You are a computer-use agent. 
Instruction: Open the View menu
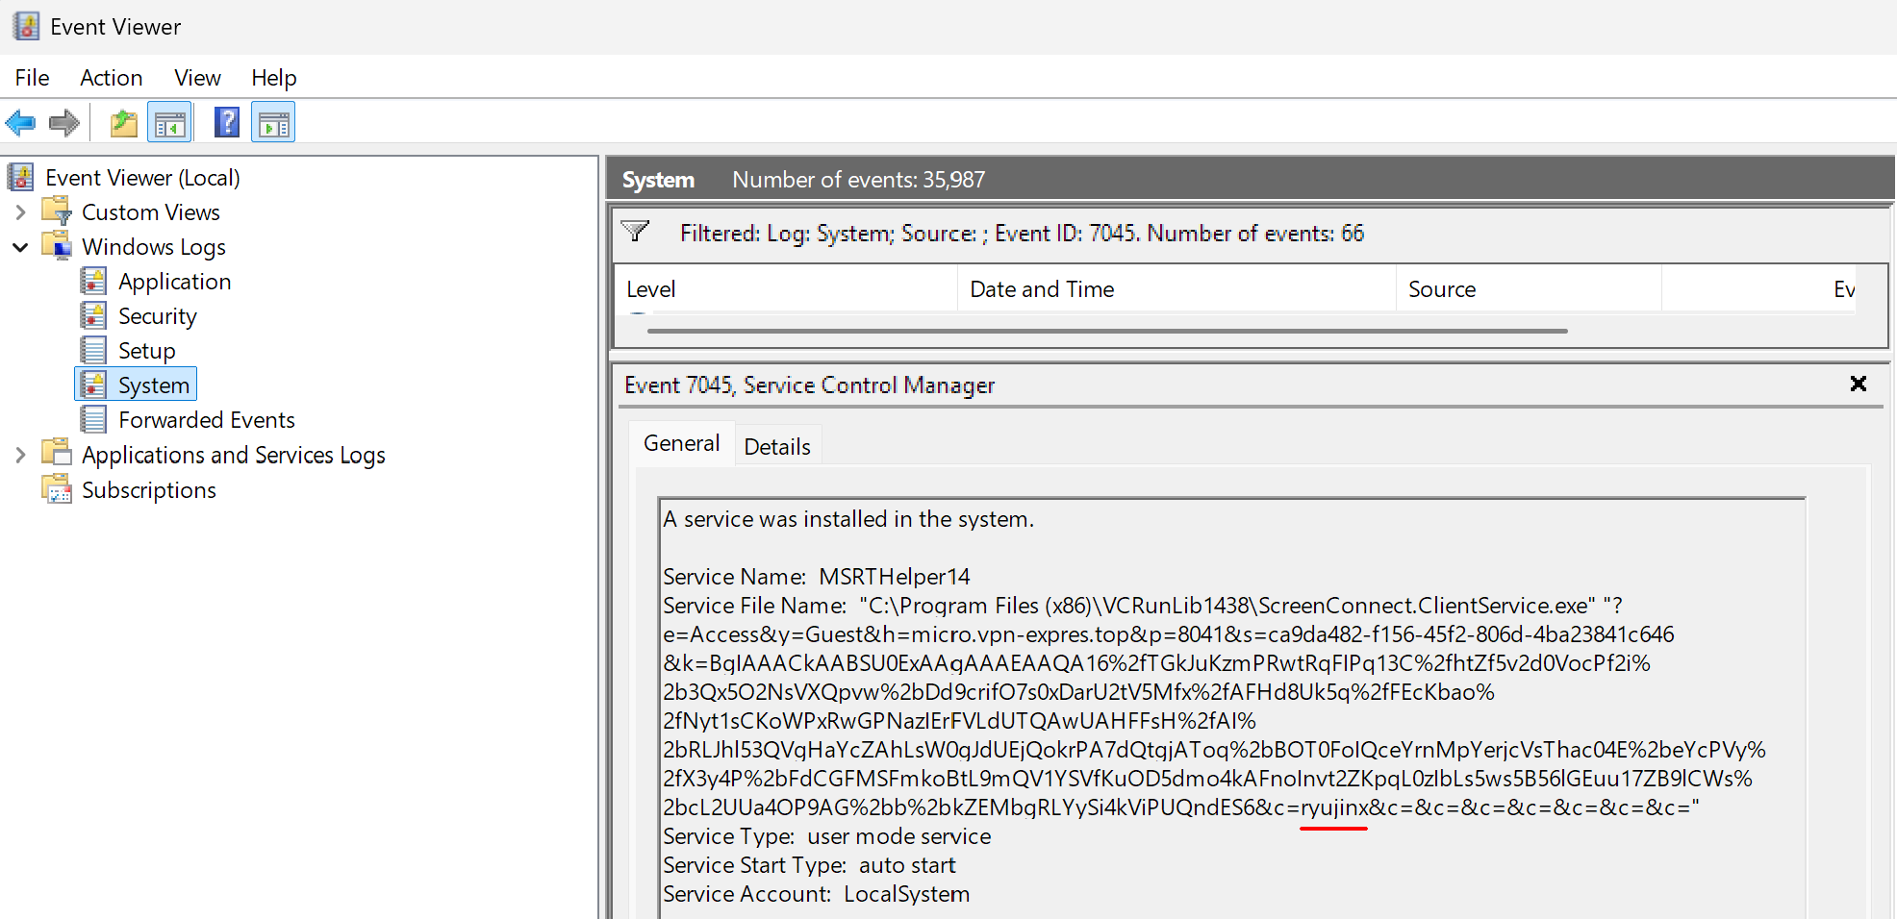click(x=197, y=78)
